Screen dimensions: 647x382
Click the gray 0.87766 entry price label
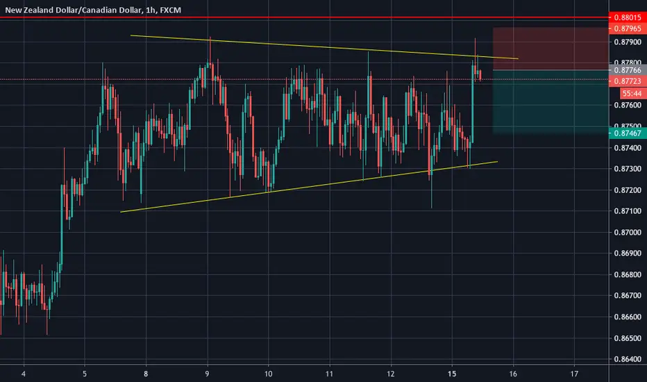tap(628, 70)
